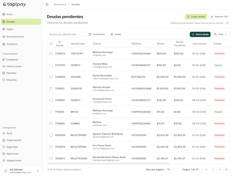The image size is (233, 176).
Task: Click the tapipay logo
Action: (x=14, y=4)
